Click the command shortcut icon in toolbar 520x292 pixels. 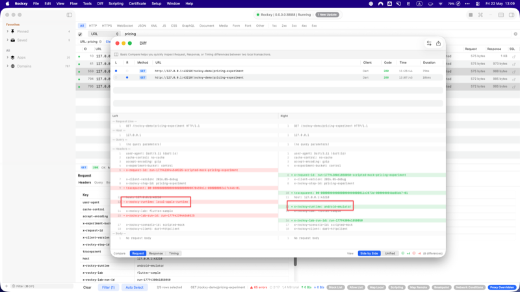pos(480,15)
